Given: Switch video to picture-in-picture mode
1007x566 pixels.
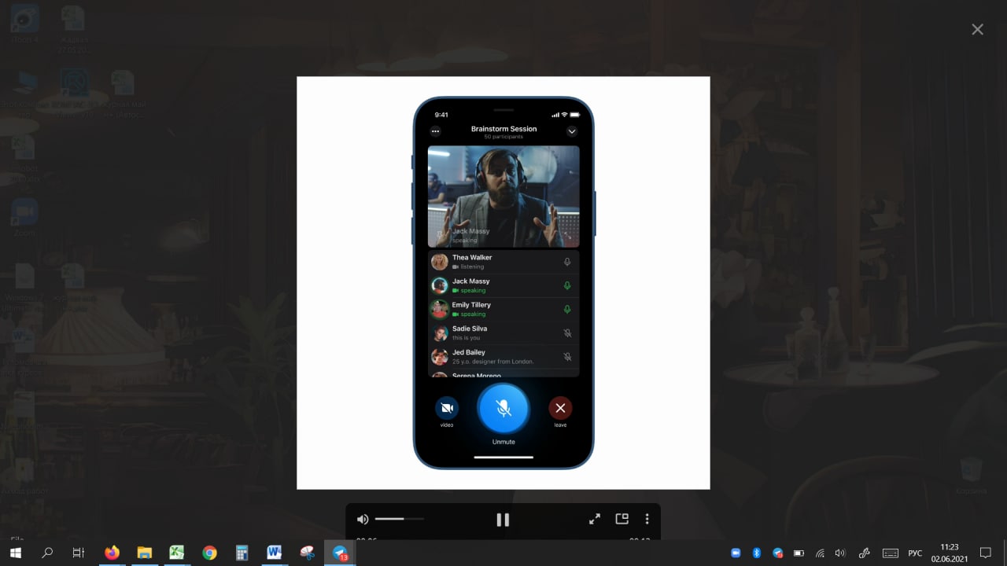Looking at the screenshot, I should coord(622,519).
